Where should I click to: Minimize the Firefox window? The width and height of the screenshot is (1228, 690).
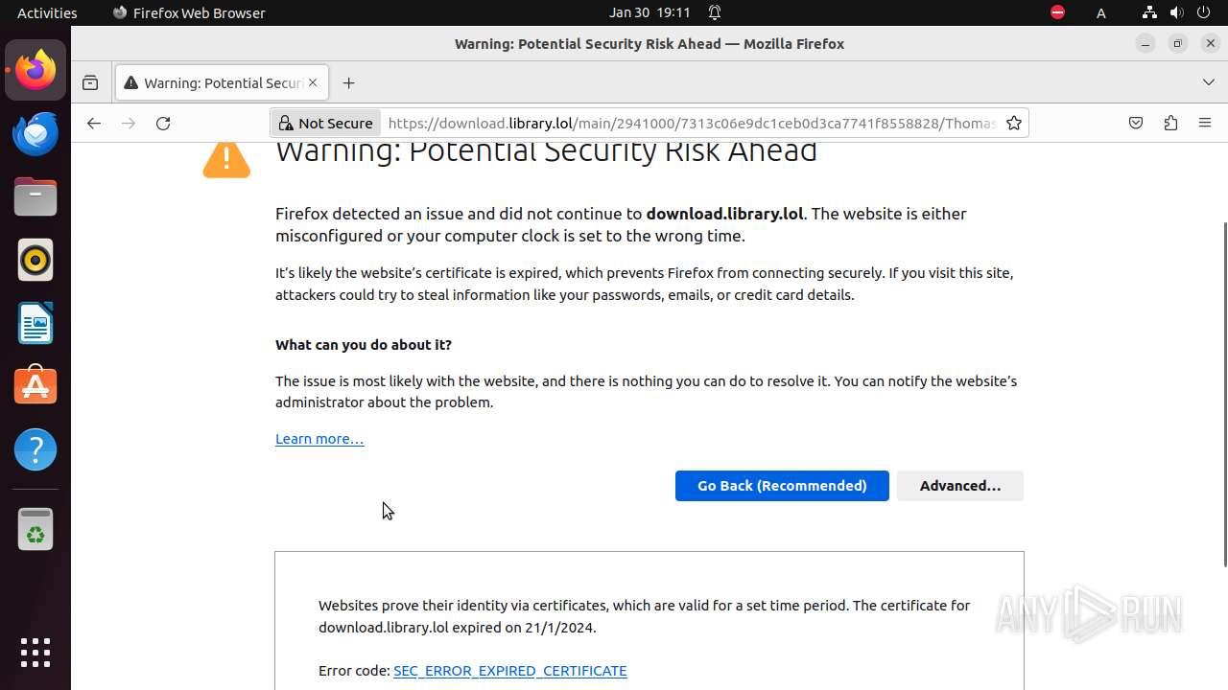point(1145,43)
